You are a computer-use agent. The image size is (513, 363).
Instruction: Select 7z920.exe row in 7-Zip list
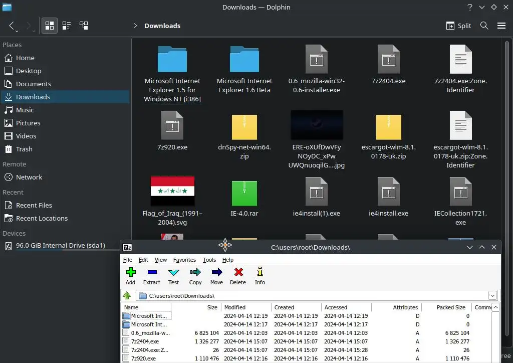tap(307, 358)
